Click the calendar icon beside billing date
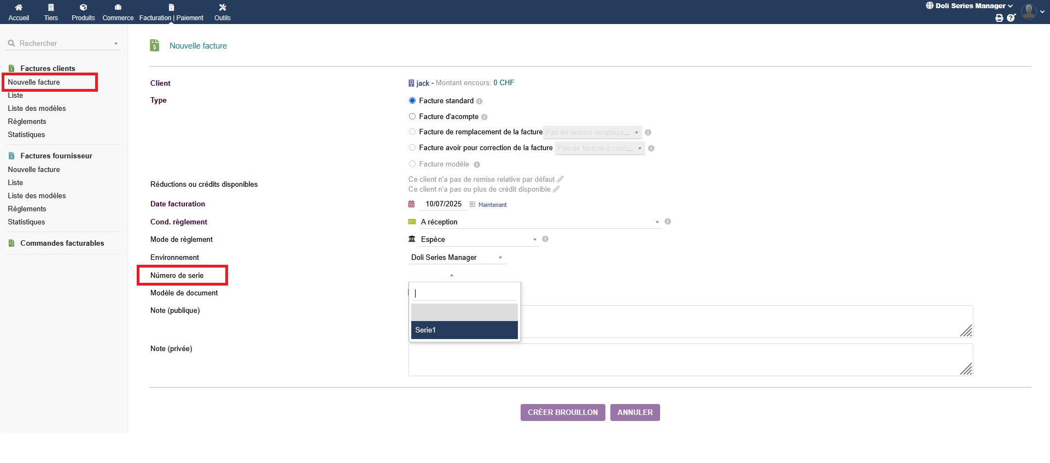The height and width of the screenshot is (463, 1050). [x=411, y=204]
